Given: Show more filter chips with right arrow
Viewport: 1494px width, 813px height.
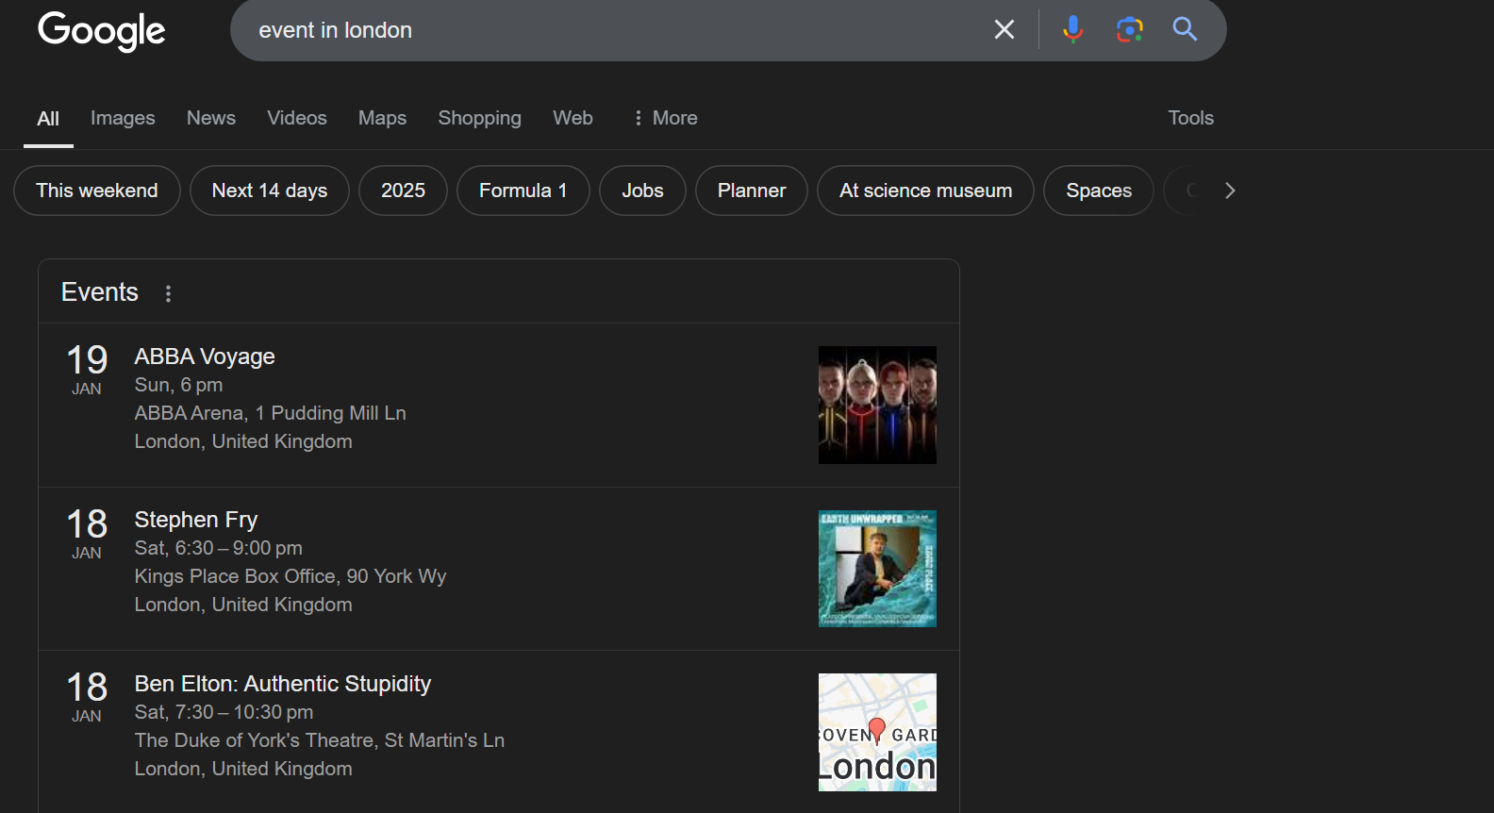Looking at the screenshot, I should 1230,191.
